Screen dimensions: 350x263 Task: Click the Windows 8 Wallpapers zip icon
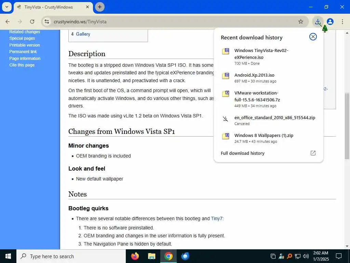(x=226, y=136)
